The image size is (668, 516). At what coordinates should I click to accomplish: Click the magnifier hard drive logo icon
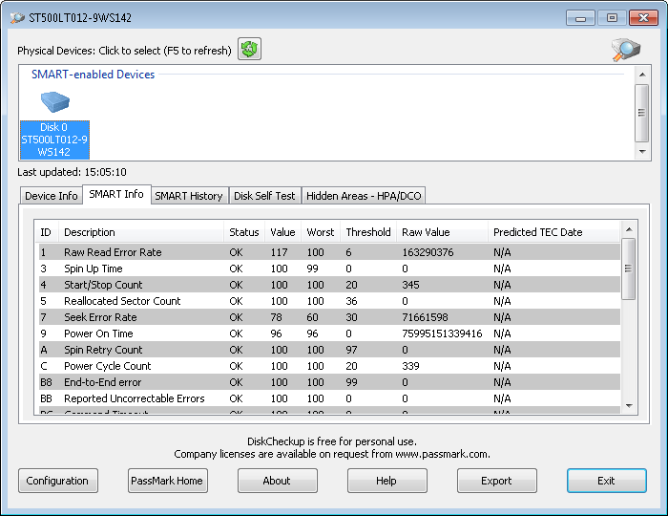(625, 50)
